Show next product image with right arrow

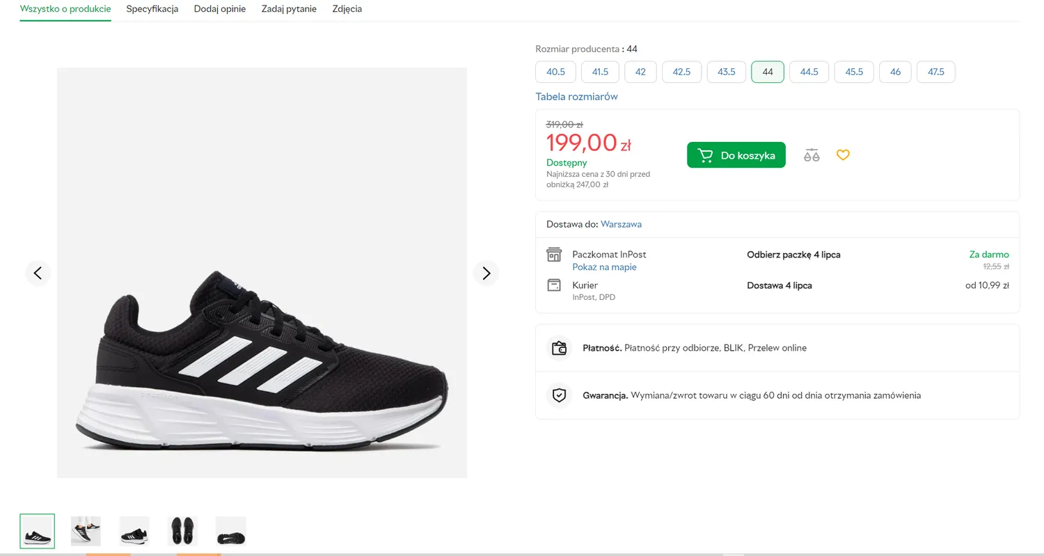point(487,273)
